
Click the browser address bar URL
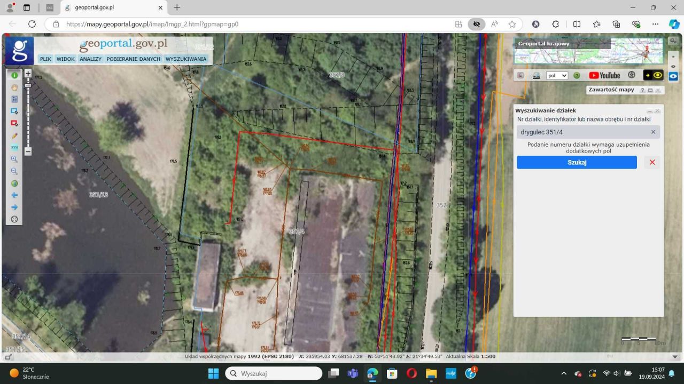[152, 24]
